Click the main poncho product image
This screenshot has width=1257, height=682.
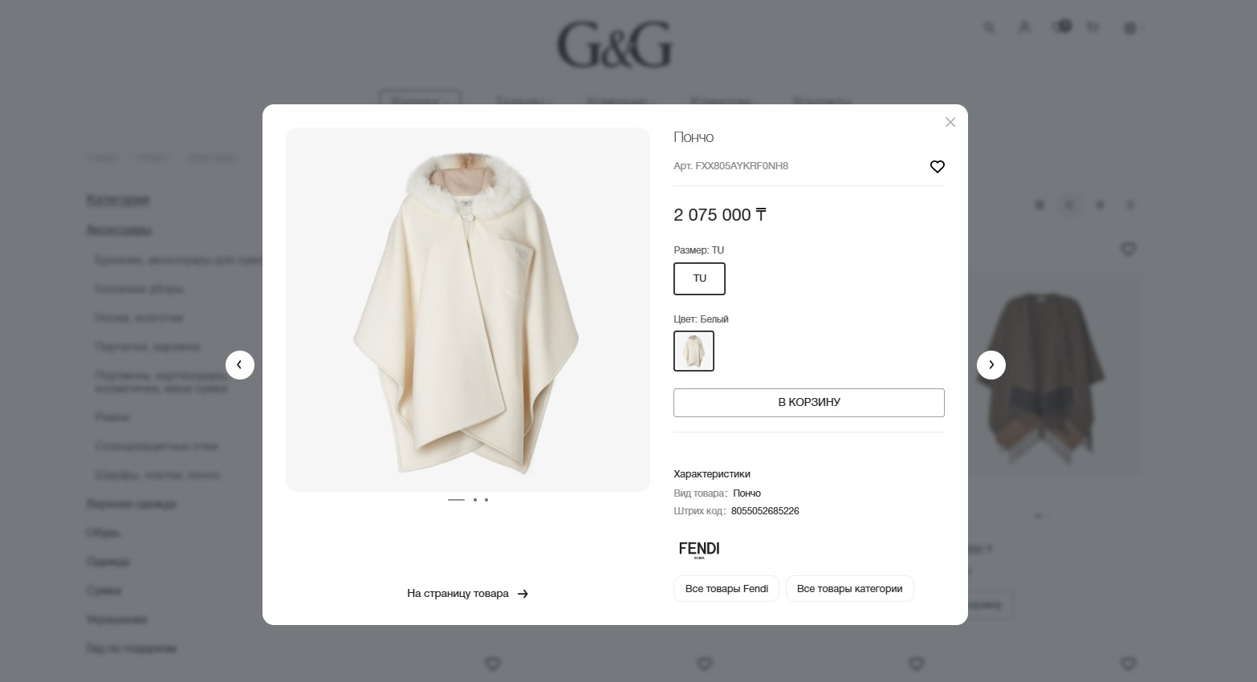tap(468, 310)
